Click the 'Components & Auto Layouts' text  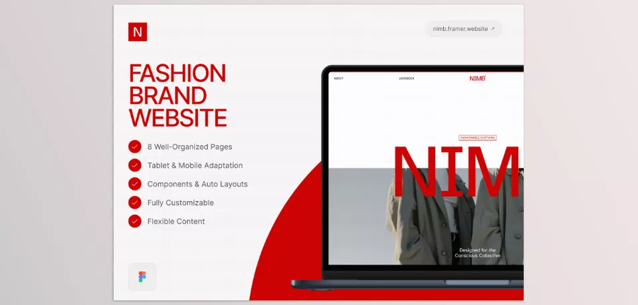pos(197,184)
